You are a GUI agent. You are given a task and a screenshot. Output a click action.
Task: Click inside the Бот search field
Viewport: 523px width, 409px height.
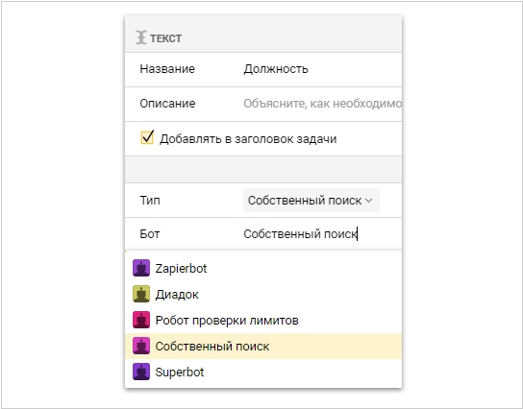coord(322,234)
